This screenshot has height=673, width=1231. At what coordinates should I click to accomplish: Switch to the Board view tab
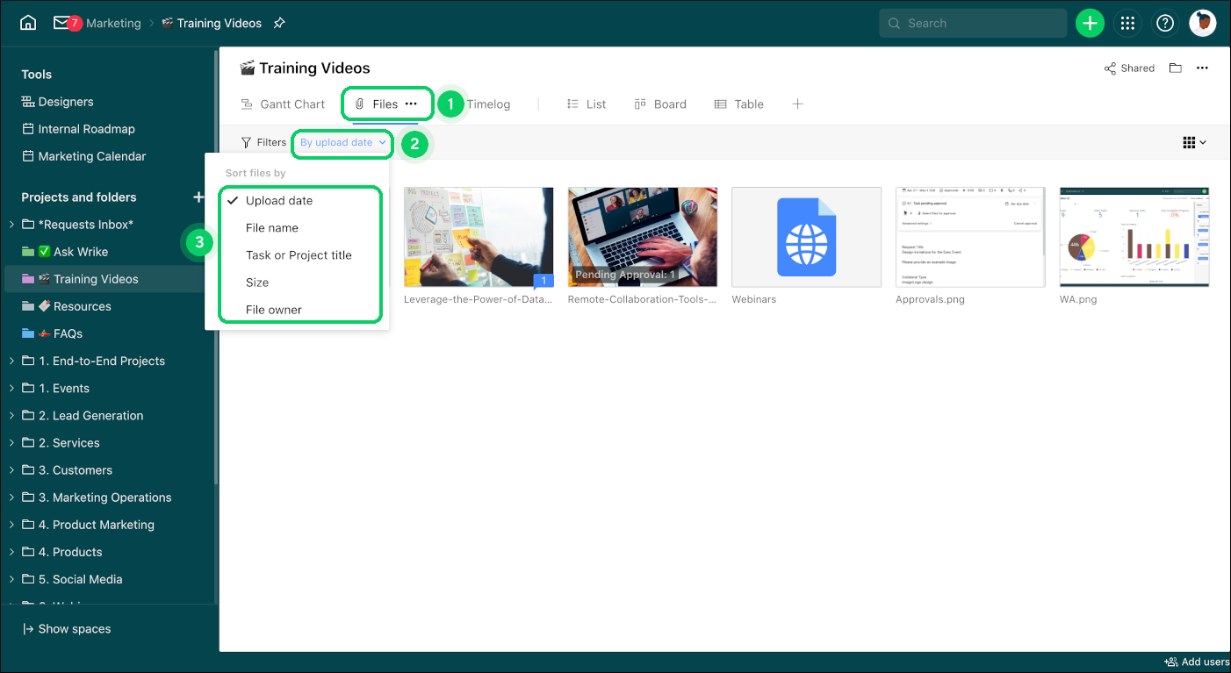[x=660, y=104]
